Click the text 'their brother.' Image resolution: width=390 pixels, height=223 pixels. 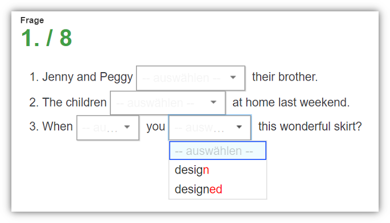coord(285,77)
